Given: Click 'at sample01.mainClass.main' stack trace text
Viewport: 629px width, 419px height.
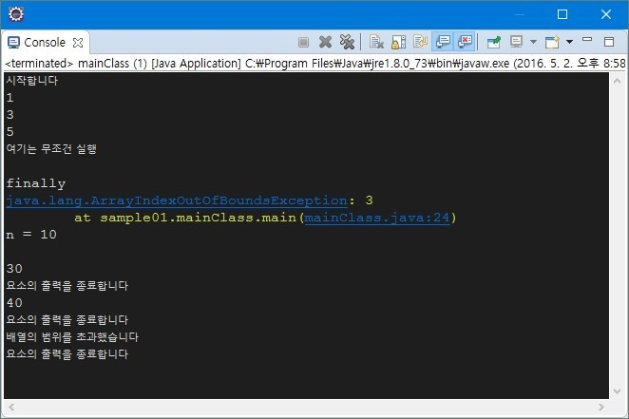Looking at the screenshot, I should (185, 218).
